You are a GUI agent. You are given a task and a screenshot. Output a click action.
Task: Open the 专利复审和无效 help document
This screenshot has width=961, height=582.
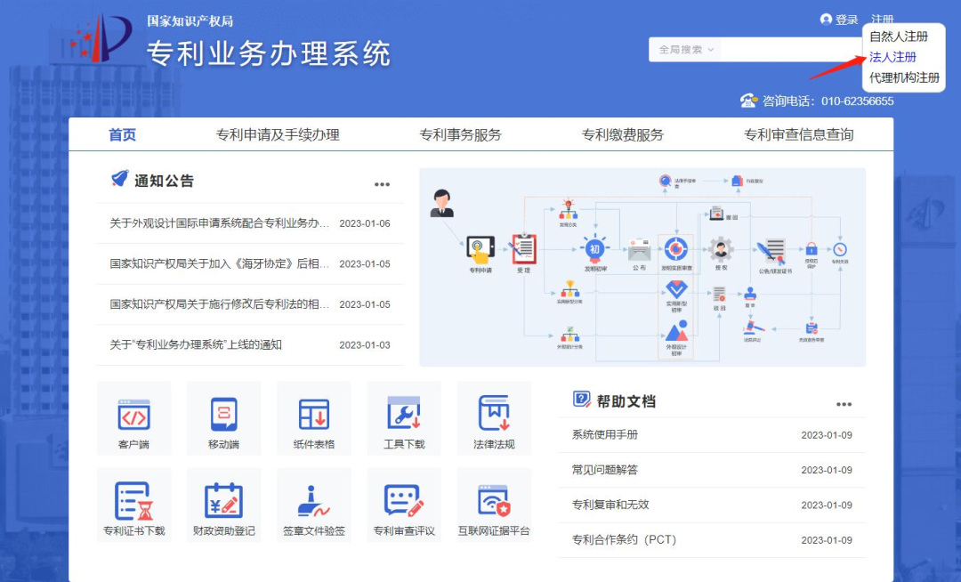click(x=610, y=505)
